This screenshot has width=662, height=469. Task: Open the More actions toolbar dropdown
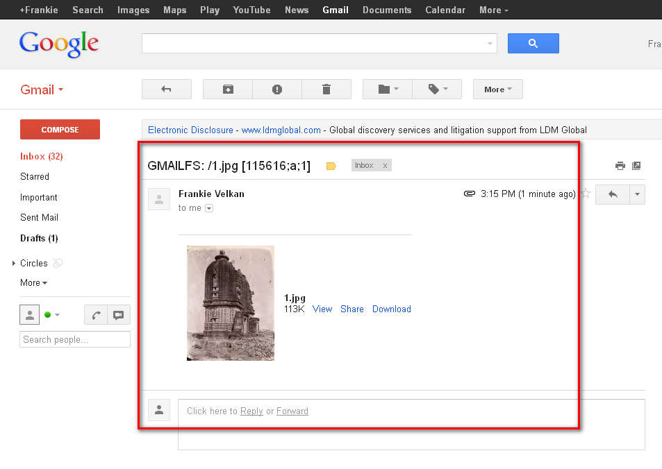pos(498,89)
